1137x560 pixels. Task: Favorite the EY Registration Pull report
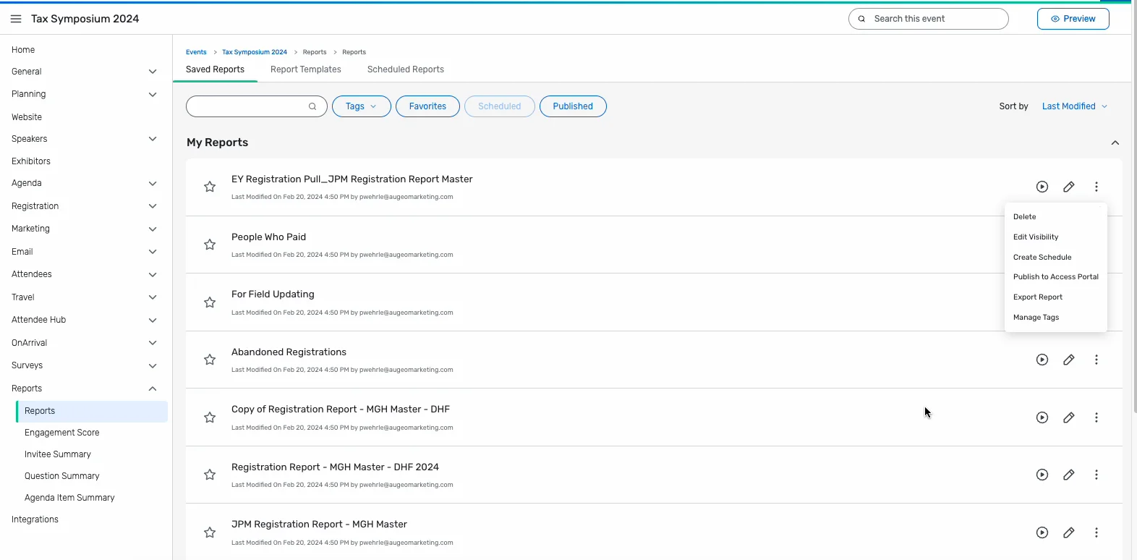click(210, 187)
